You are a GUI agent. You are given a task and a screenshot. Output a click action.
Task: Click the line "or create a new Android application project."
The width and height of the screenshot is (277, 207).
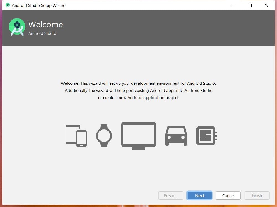click(139, 98)
